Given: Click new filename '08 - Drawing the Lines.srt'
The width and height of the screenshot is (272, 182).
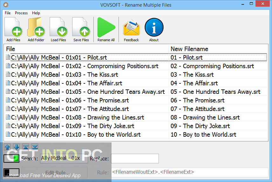Looking at the screenshot, I should 205,117.
